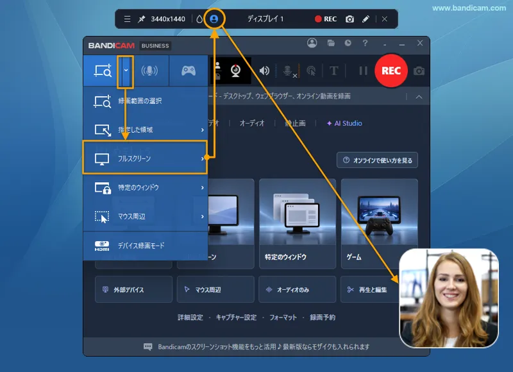
Task: Expand the マウス周辺 submenu arrow in the menu
Action: point(203,216)
